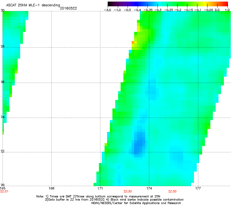Image resolution: width=233 pixels, height=205 pixels.
Task: Click the -0.05 color scale label
Action: 208,10
